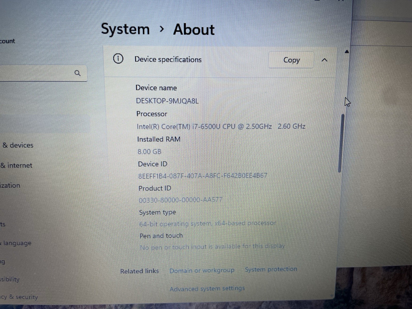
Task: Click the 'Related links' label
Action: coord(139,271)
